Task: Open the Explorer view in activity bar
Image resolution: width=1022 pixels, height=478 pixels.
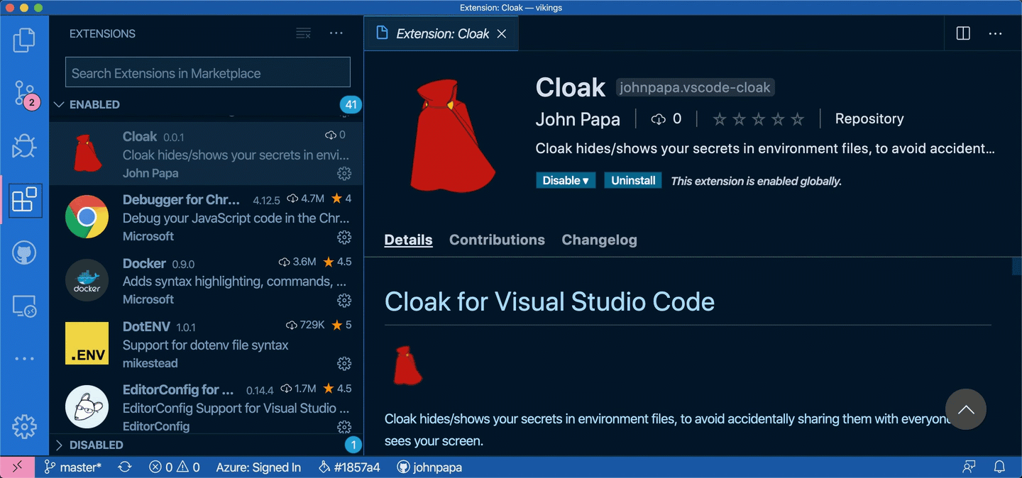Action: pos(24,40)
